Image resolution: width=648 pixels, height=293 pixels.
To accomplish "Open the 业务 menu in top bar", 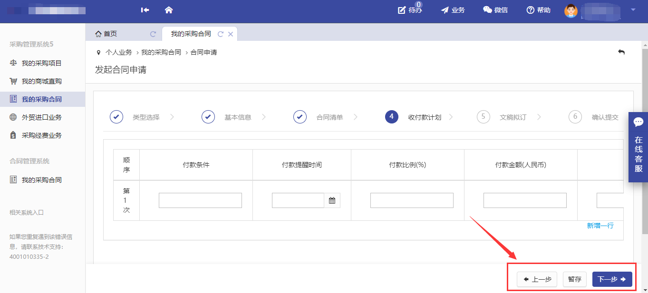I will pyautogui.click(x=453, y=10).
